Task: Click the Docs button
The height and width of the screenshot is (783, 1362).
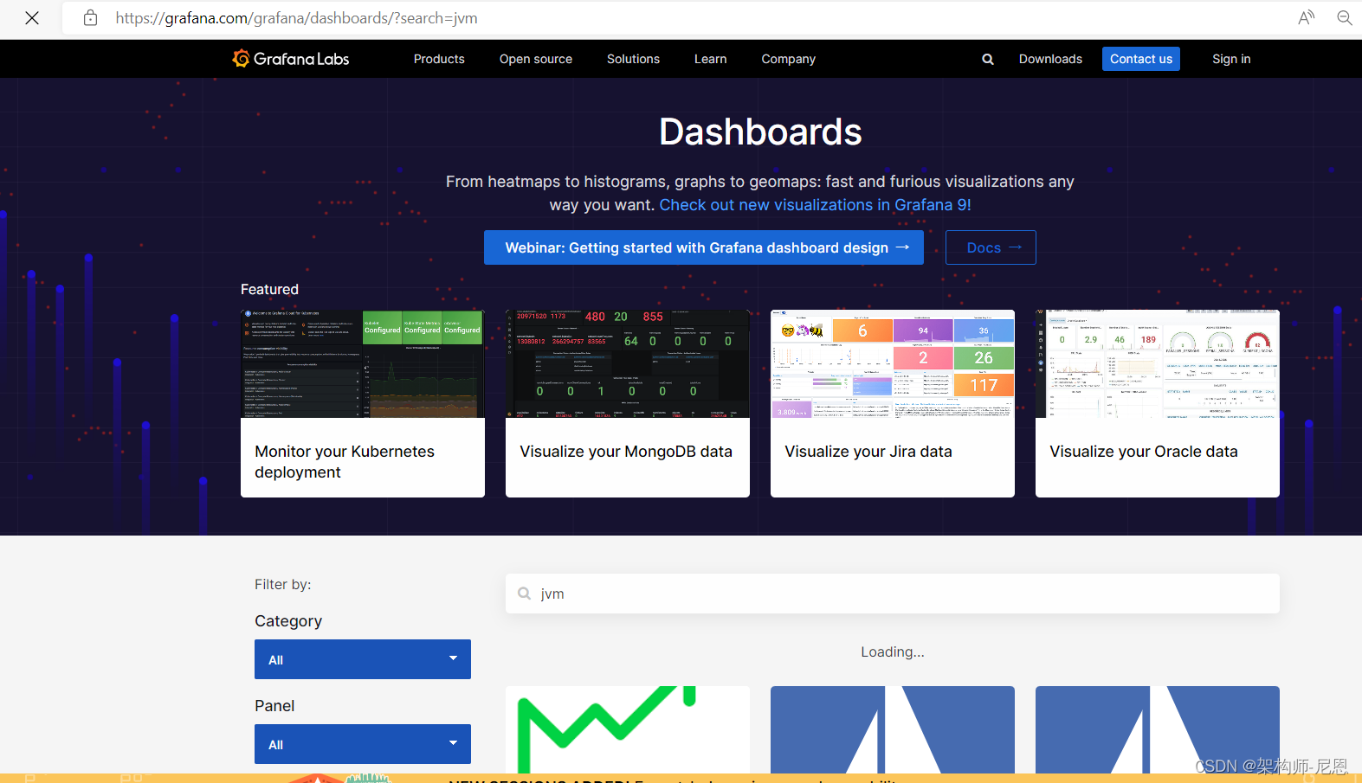Action: (991, 247)
